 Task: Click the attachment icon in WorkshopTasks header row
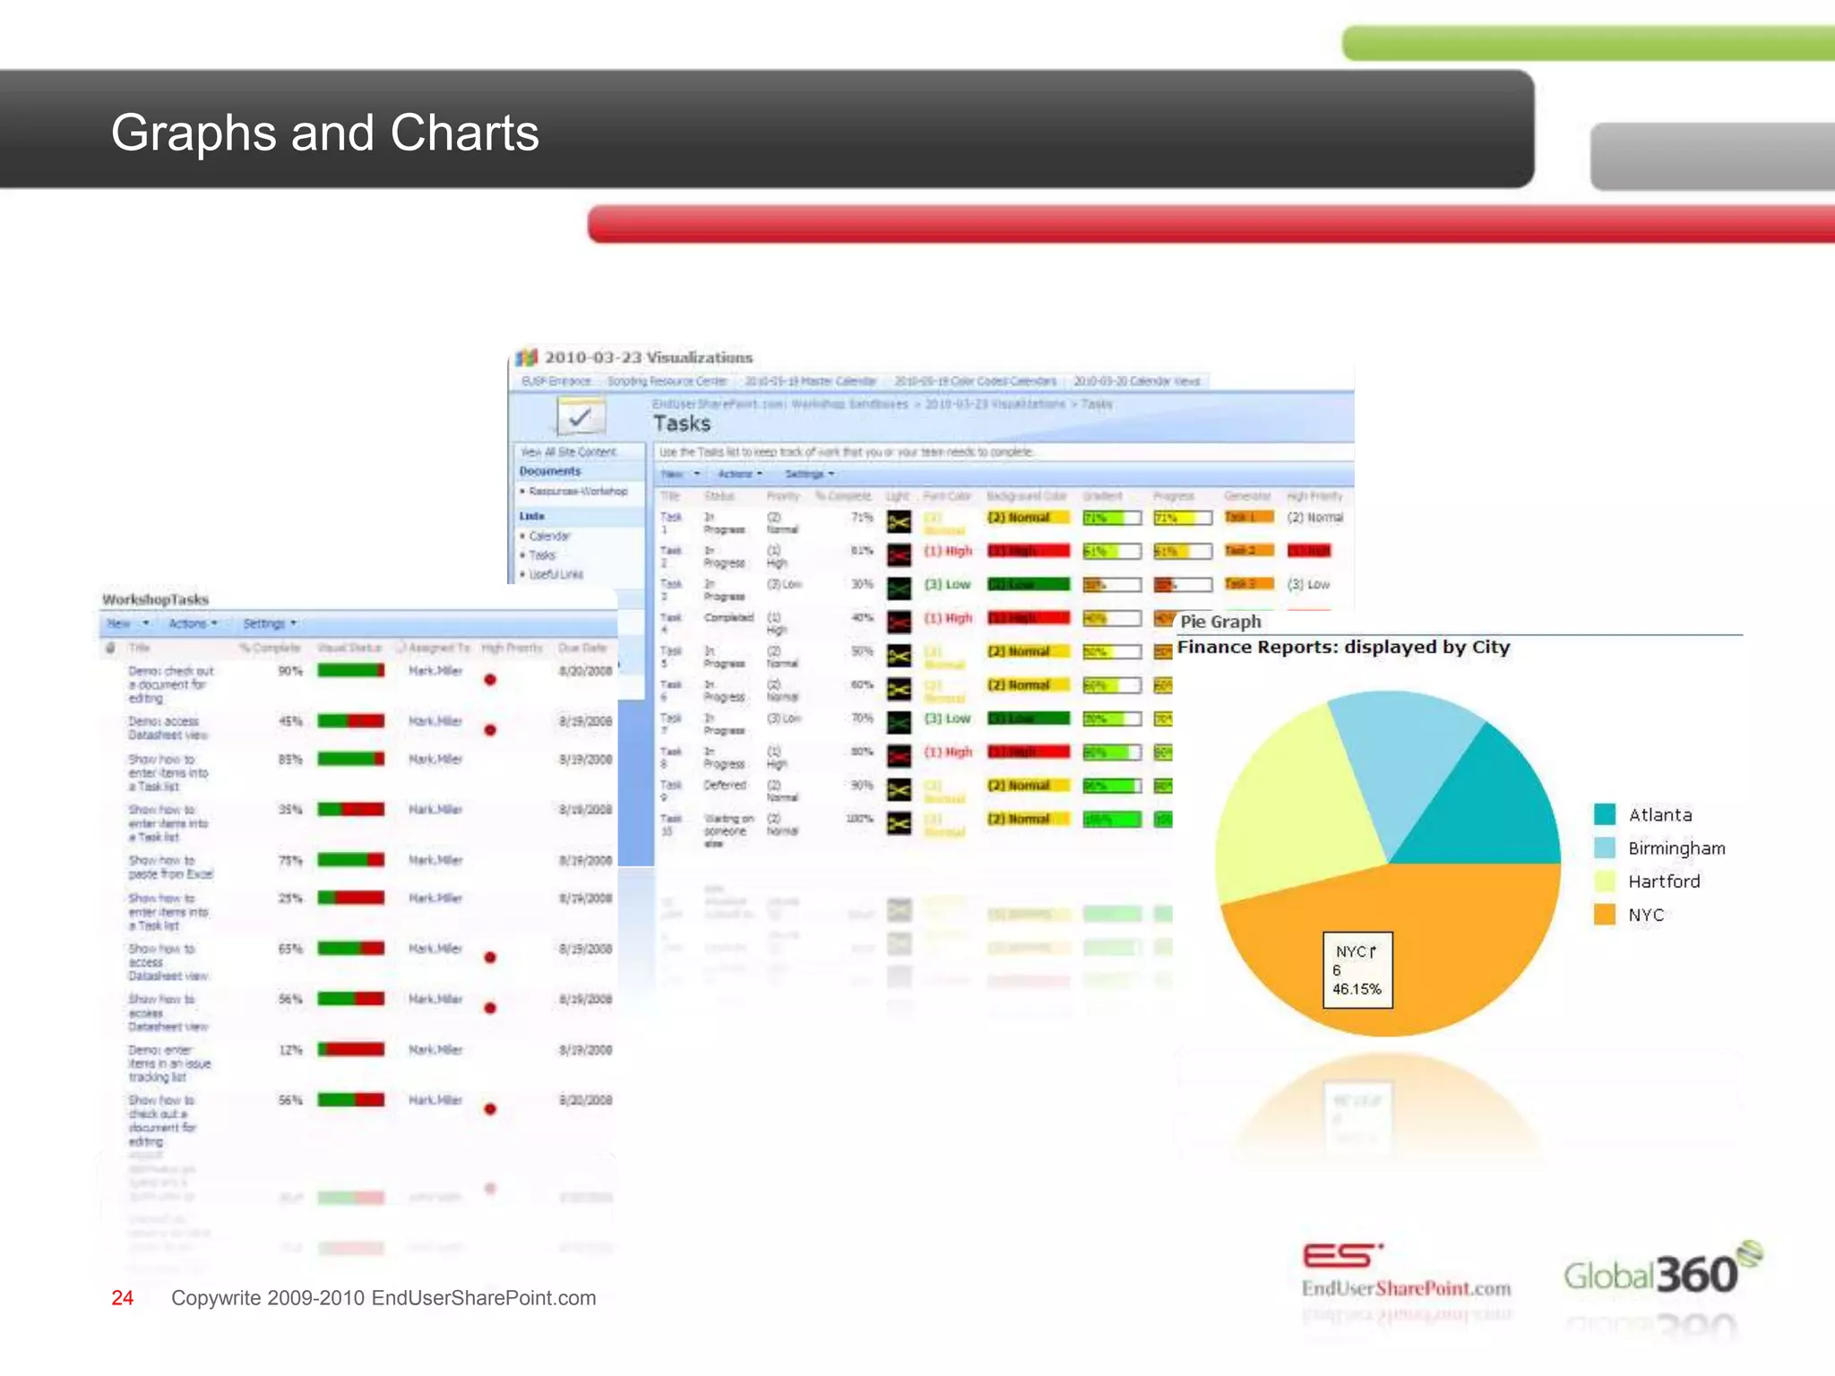pyautogui.click(x=110, y=648)
